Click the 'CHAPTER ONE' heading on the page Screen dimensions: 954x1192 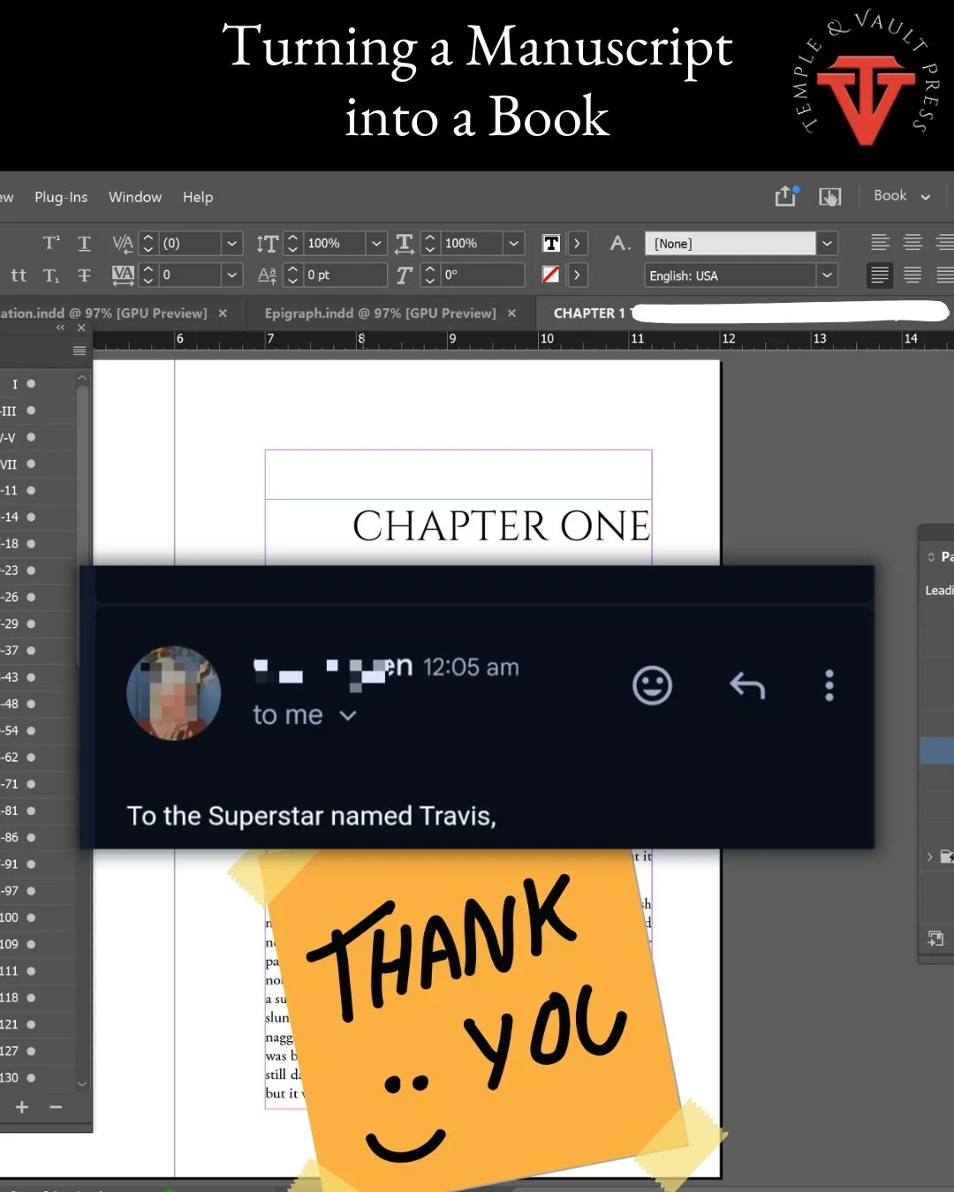coord(501,526)
